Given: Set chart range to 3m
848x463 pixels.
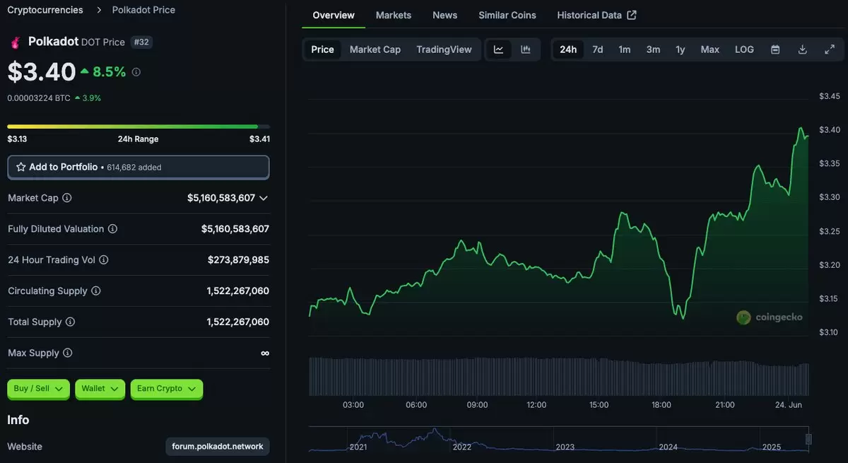Looking at the screenshot, I should point(653,49).
